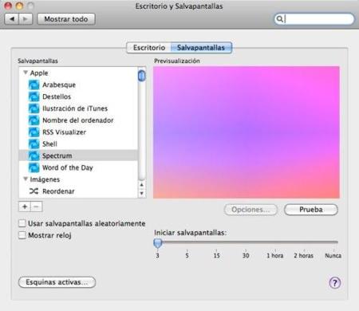Click the 2 horas slider label
This screenshot has height=311, width=359.
[x=304, y=255]
